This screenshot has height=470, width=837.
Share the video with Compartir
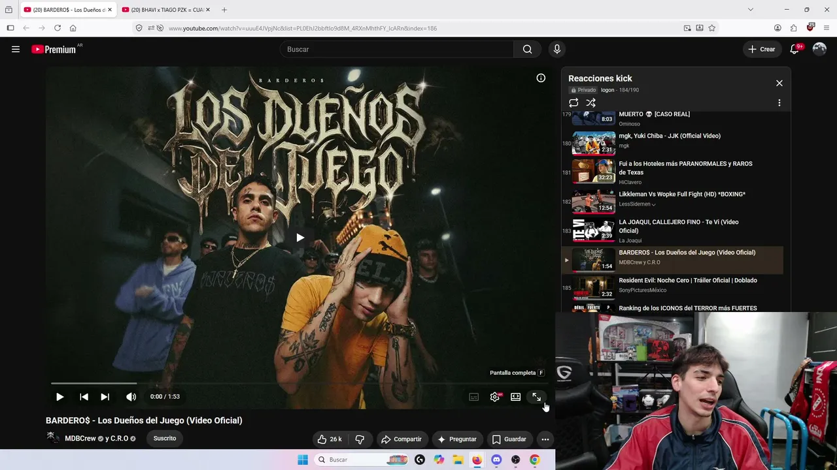[x=401, y=439]
